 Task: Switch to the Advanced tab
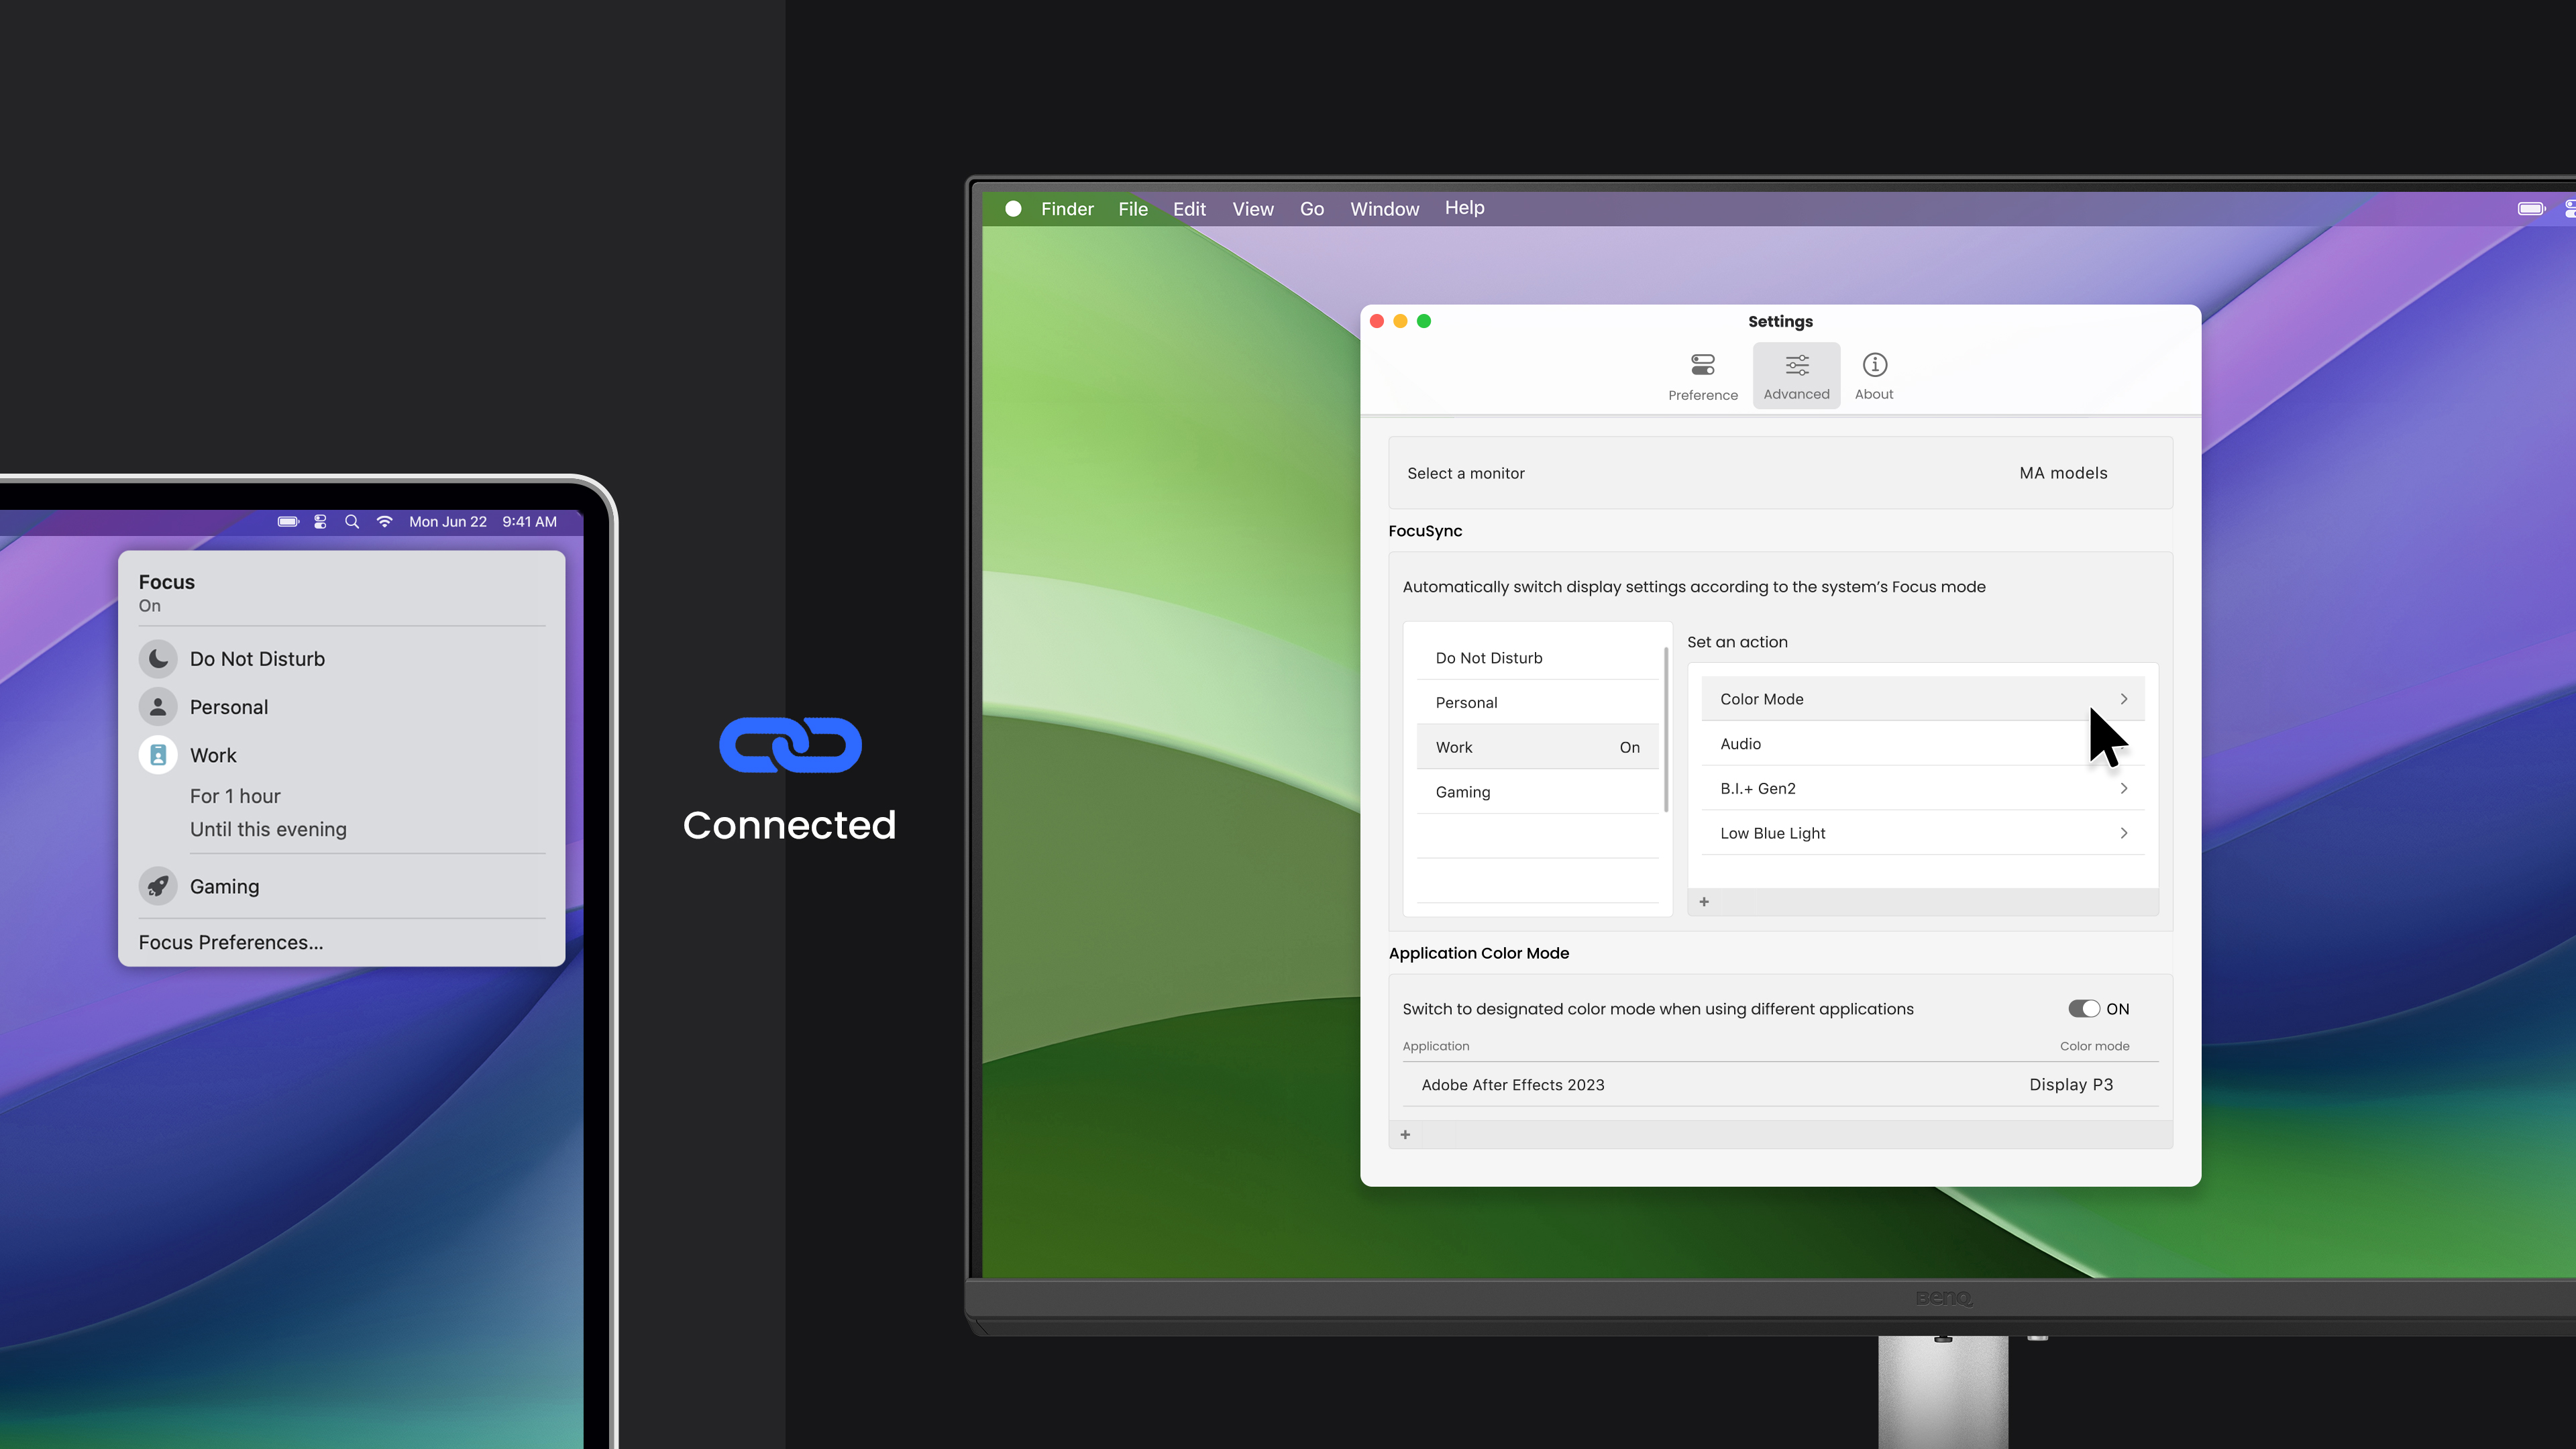(1796, 376)
